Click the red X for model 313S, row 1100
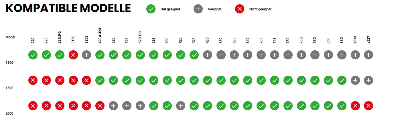398x126 pixels. tap(73, 55)
